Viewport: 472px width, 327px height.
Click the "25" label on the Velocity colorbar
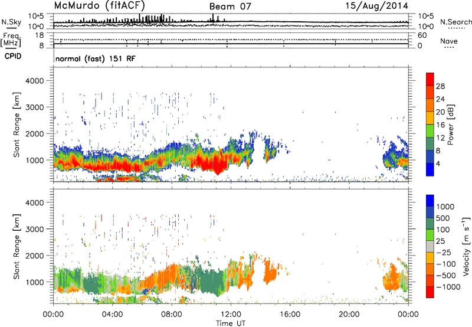point(441,241)
